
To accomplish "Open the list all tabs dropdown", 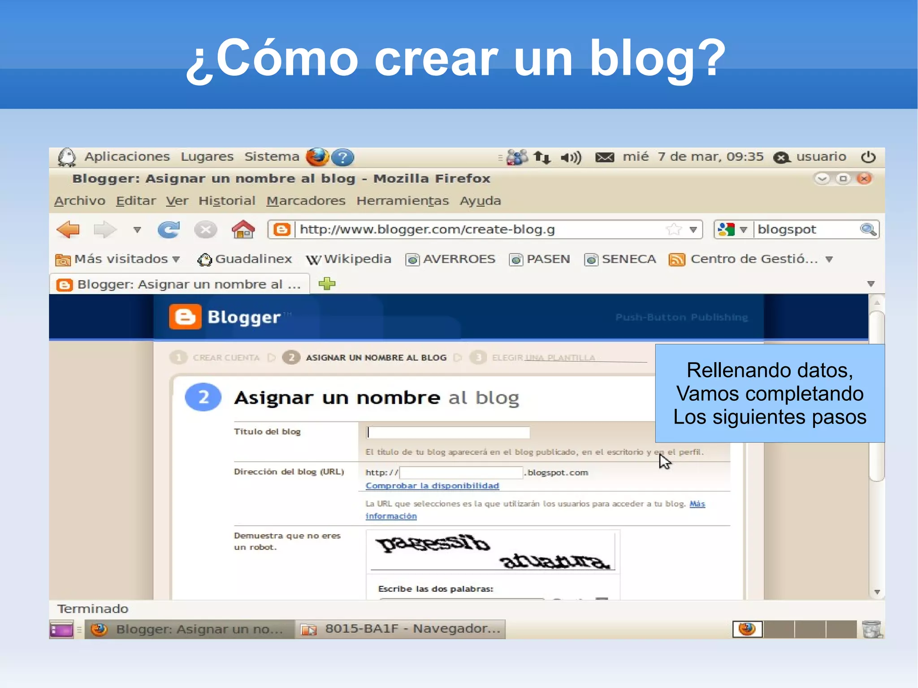I will click(x=871, y=284).
